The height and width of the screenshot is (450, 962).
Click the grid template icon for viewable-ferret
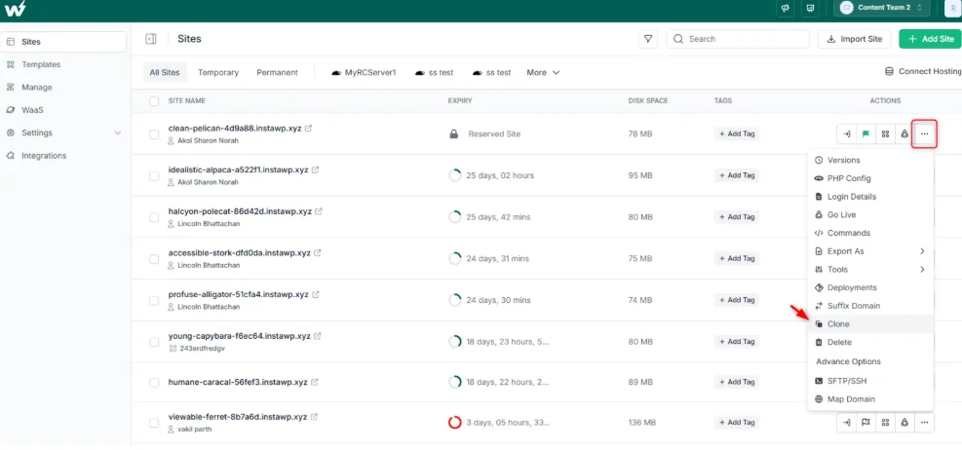pyautogui.click(x=885, y=423)
